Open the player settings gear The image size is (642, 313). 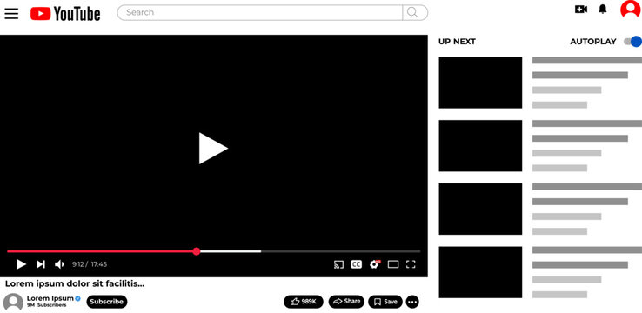point(374,264)
